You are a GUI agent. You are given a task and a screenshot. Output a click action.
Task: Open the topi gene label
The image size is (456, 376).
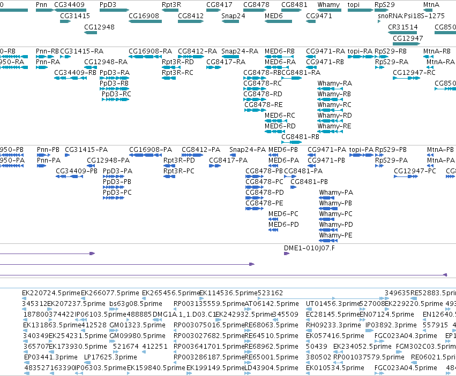[x=354, y=5]
